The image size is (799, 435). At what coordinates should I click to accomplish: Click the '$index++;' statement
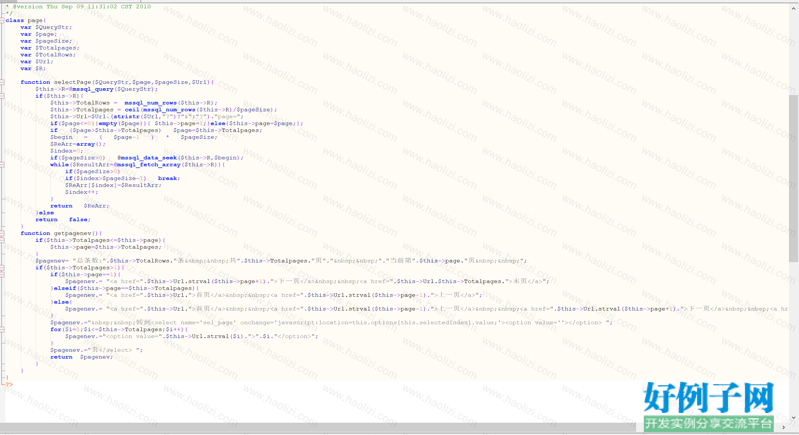pos(81,192)
